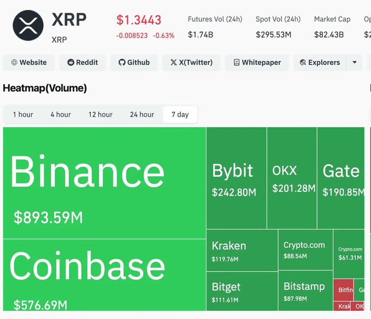
Task: Click the Github octocat icon
Action: [122, 62]
